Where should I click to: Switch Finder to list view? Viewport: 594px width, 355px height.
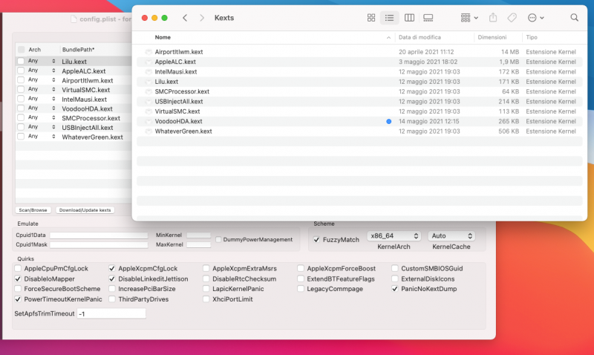389,18
